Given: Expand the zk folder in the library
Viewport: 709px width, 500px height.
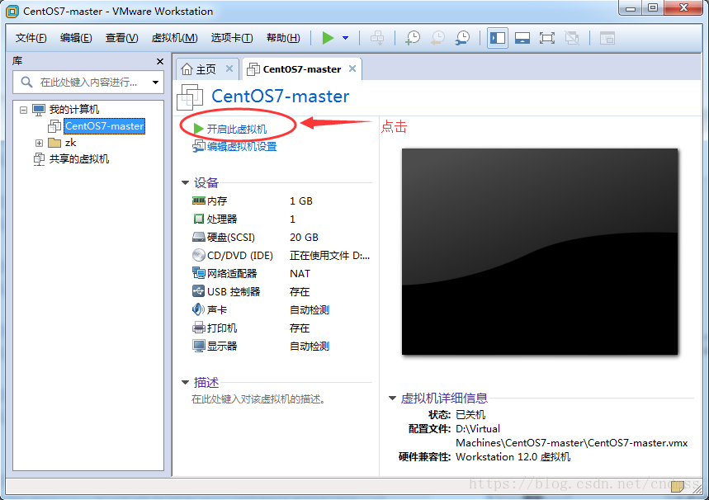Looking at the screenshot, I should [39, 142].
